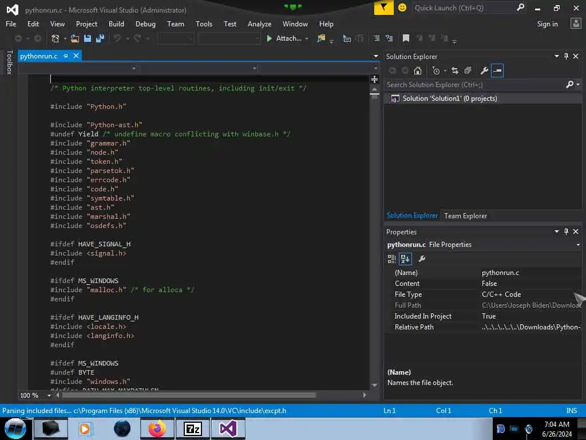
Task: Save the current file with disk icon
Action: (88, 38)
